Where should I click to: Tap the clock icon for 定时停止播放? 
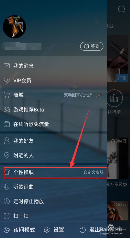(x=7, y=202)
